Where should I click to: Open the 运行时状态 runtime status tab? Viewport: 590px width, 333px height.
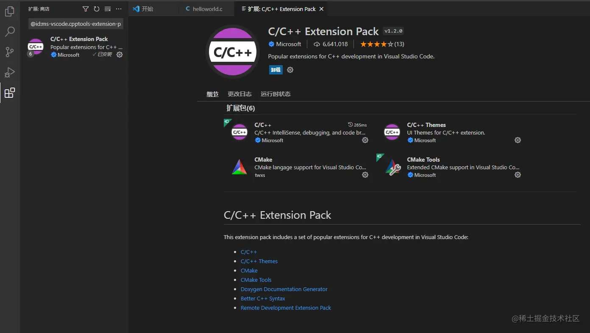tap(276, 94)
